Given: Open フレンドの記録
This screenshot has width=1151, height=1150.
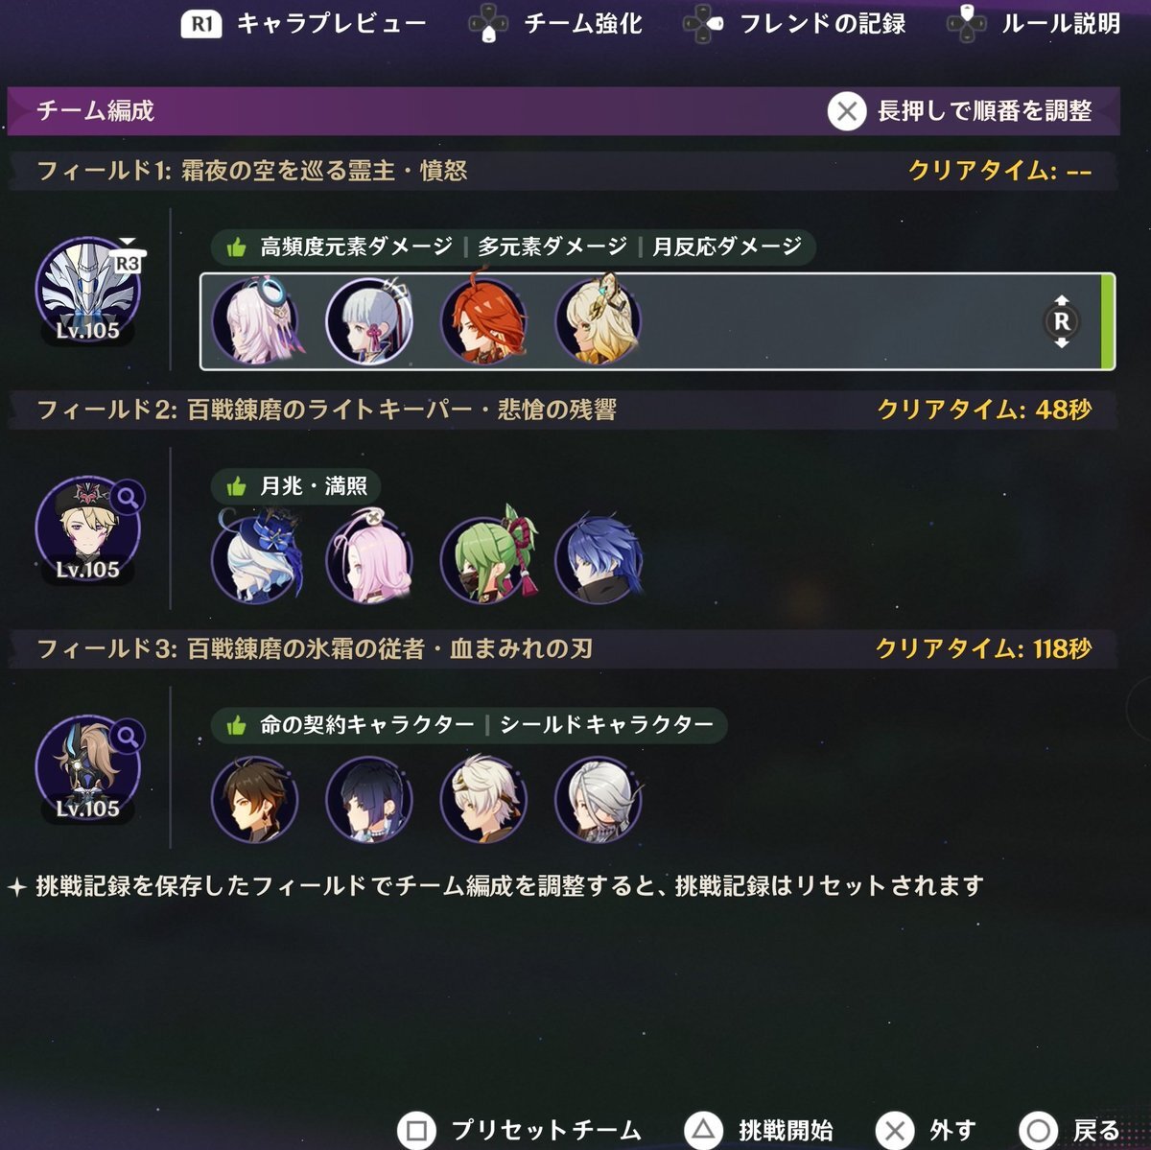Looking at the screenshot, I should click(x=794, y=23).
